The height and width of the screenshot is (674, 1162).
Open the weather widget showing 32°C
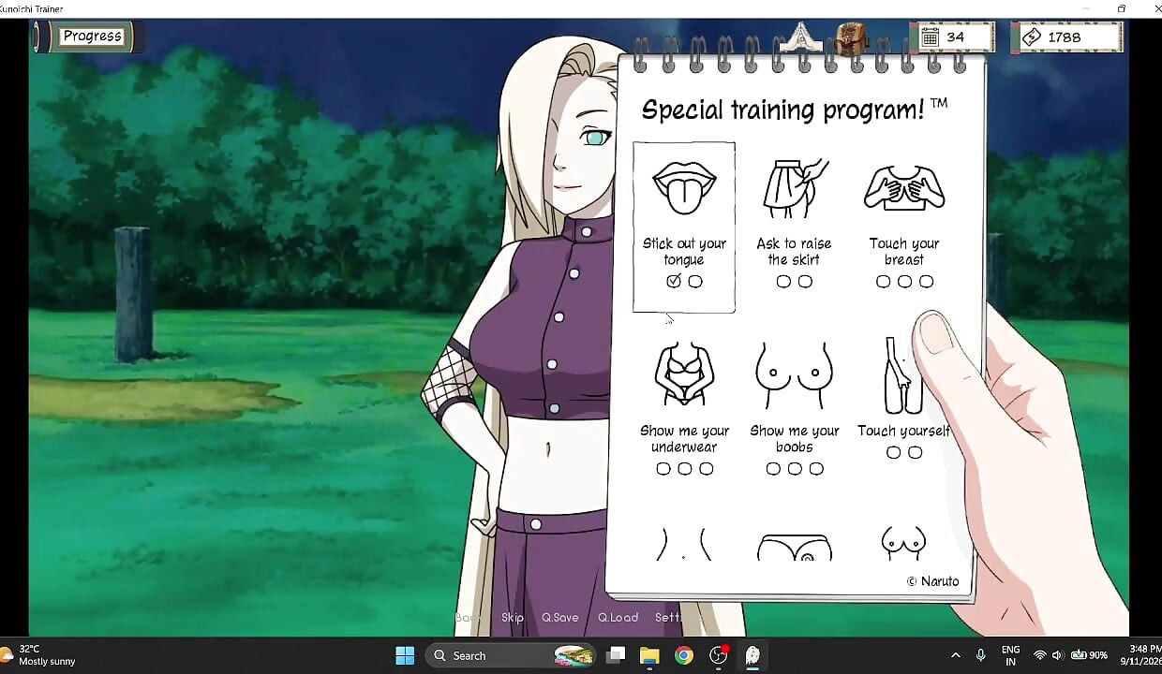39,655
